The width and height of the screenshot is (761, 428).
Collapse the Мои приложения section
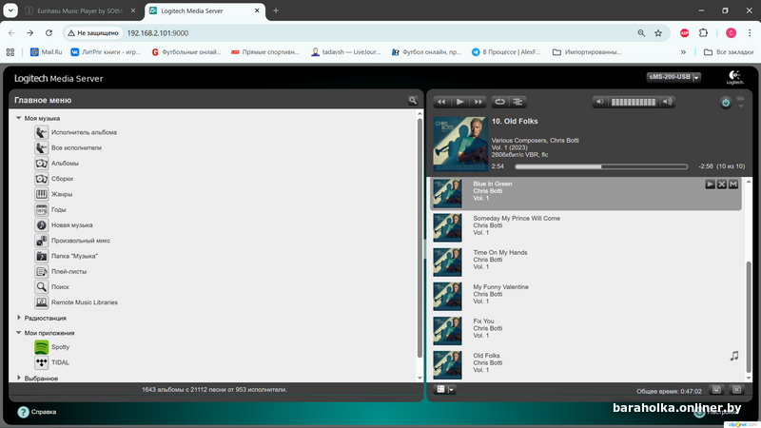coord(18,333)
